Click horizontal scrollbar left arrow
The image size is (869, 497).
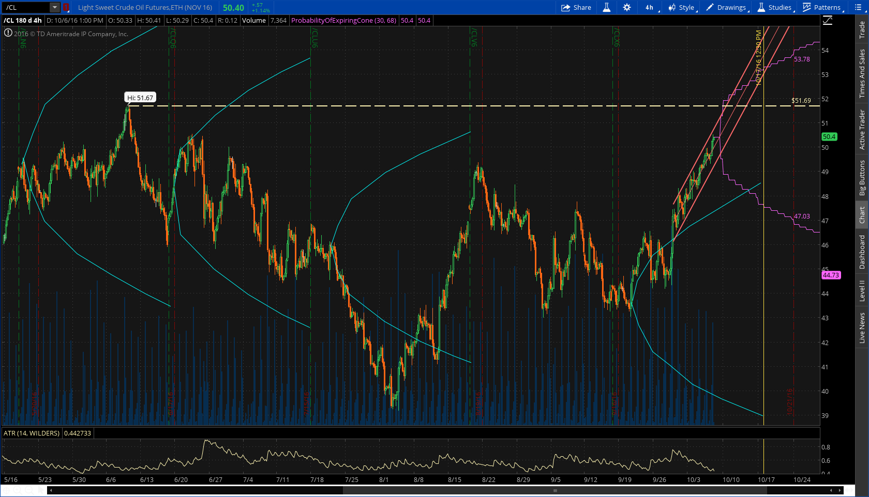point(50,490)
